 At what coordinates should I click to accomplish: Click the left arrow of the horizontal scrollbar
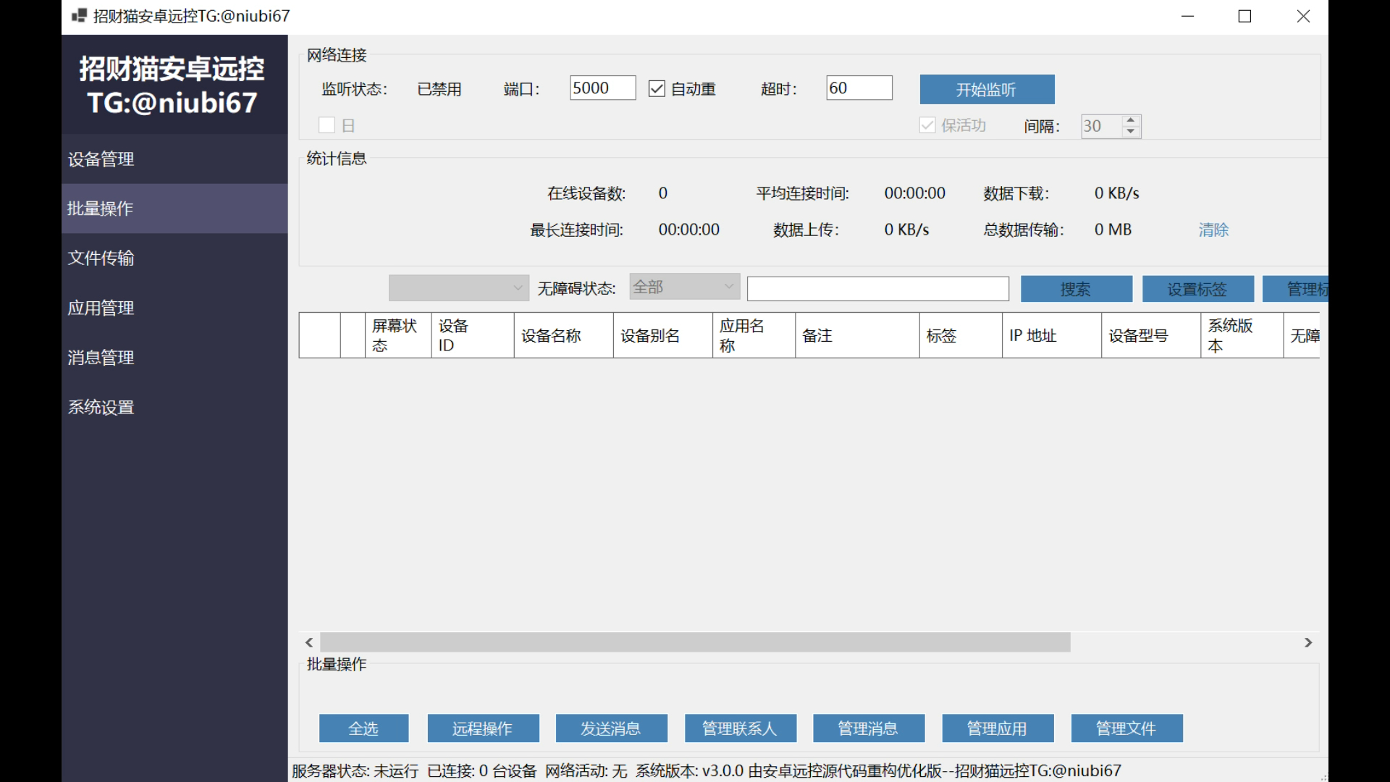pos(309,642)
